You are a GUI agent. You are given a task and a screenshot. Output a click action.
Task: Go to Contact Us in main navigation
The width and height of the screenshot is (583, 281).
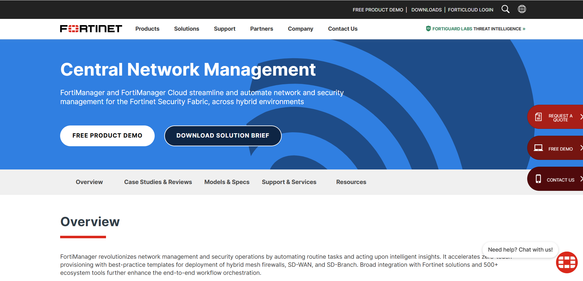pos(343,29)
